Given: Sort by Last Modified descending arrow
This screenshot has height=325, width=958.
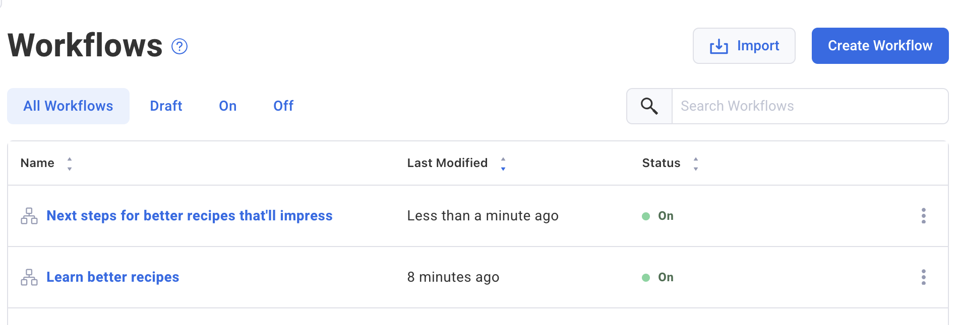Looking at the screenshot, I should pyautogui.click(x=503, y=167).
